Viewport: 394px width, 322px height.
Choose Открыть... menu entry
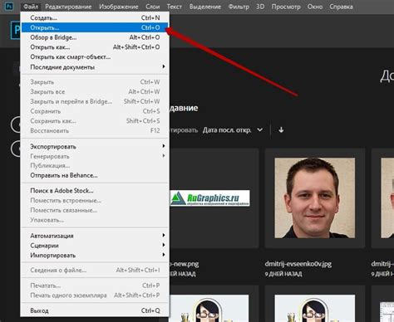pos(95,27)
